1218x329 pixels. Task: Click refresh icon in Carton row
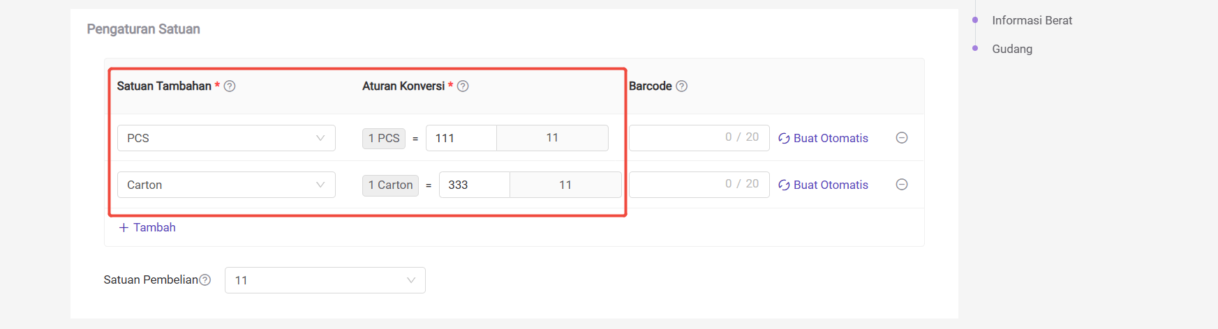(784, 185)
